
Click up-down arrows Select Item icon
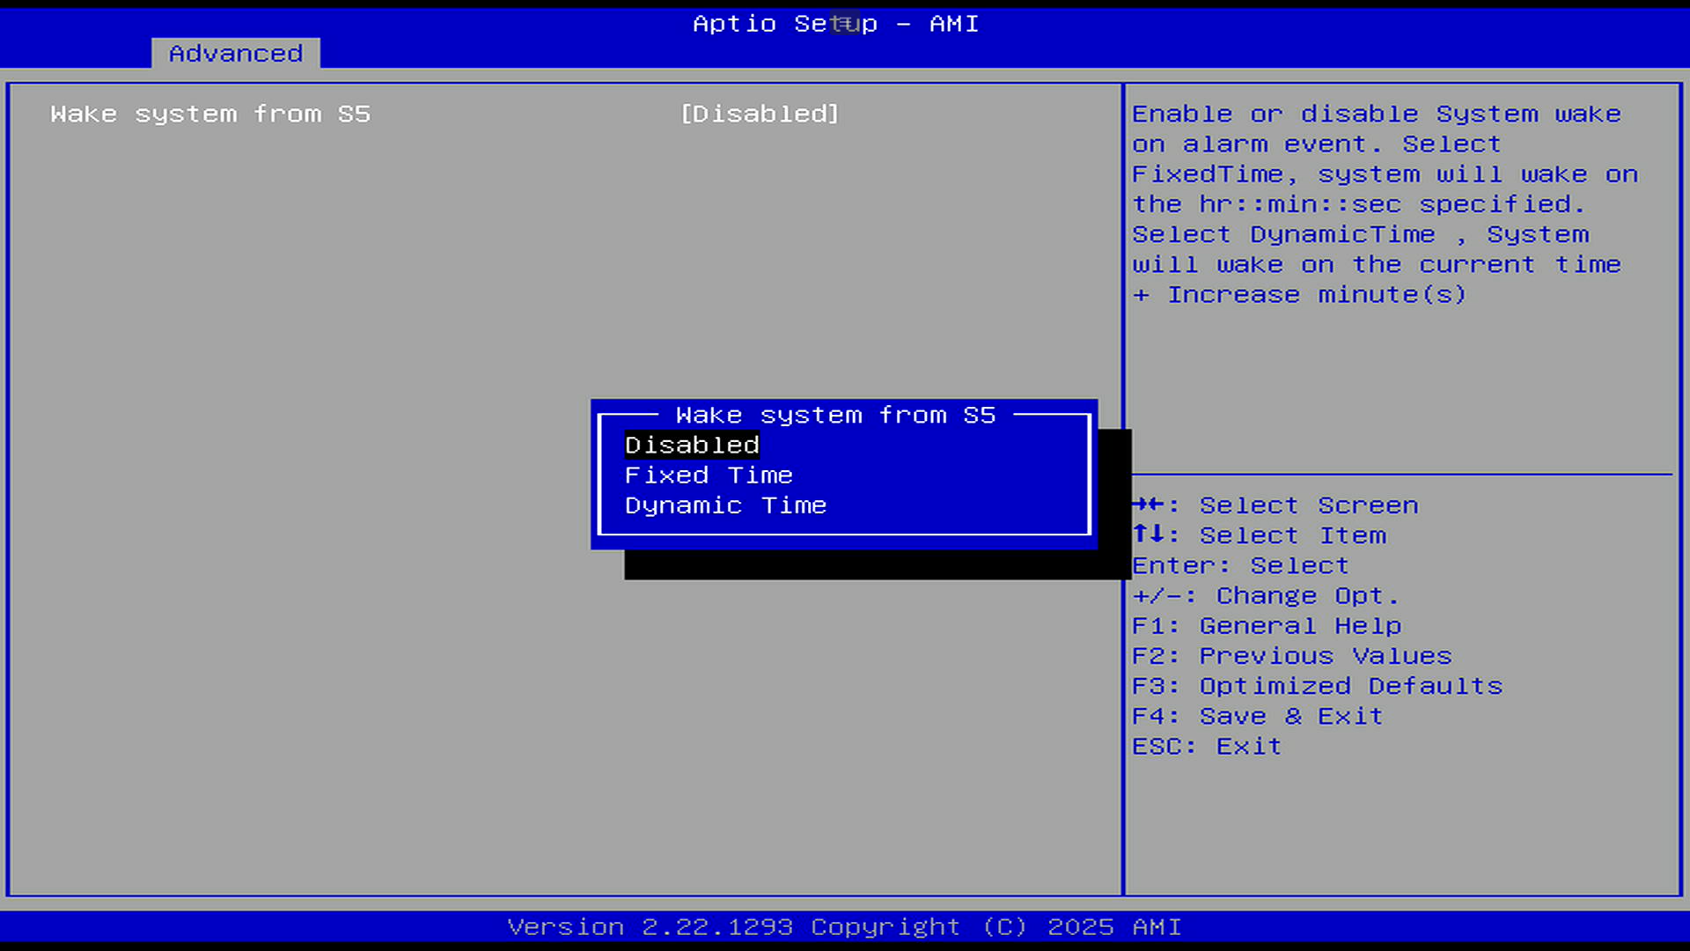tap(1148, 534)
